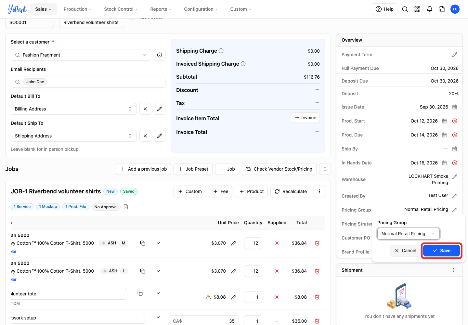Open job notes document icon beside No Approval

pyautogui.click(x=126, y=207)
